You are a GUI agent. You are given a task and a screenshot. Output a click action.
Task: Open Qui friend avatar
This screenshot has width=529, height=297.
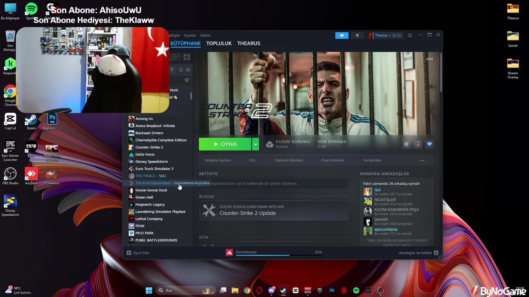coord(368,192)
